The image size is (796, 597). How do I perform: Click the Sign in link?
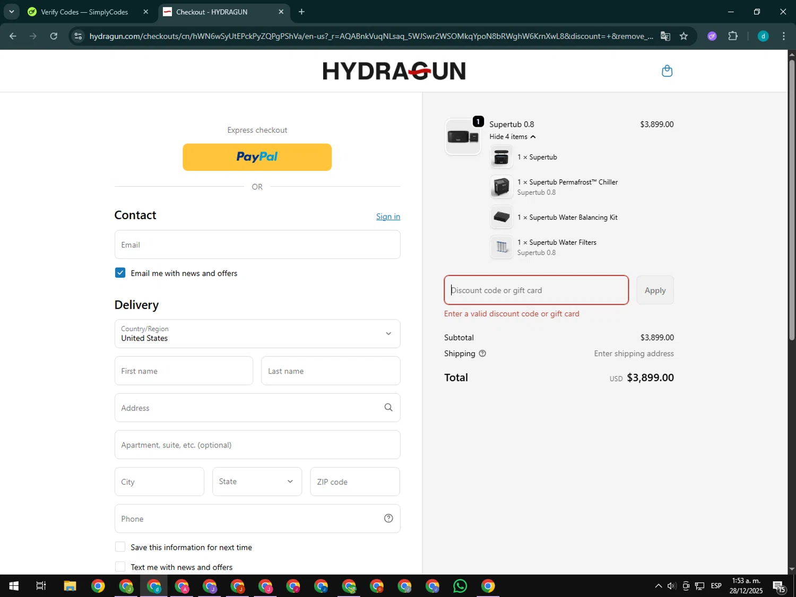388,217
